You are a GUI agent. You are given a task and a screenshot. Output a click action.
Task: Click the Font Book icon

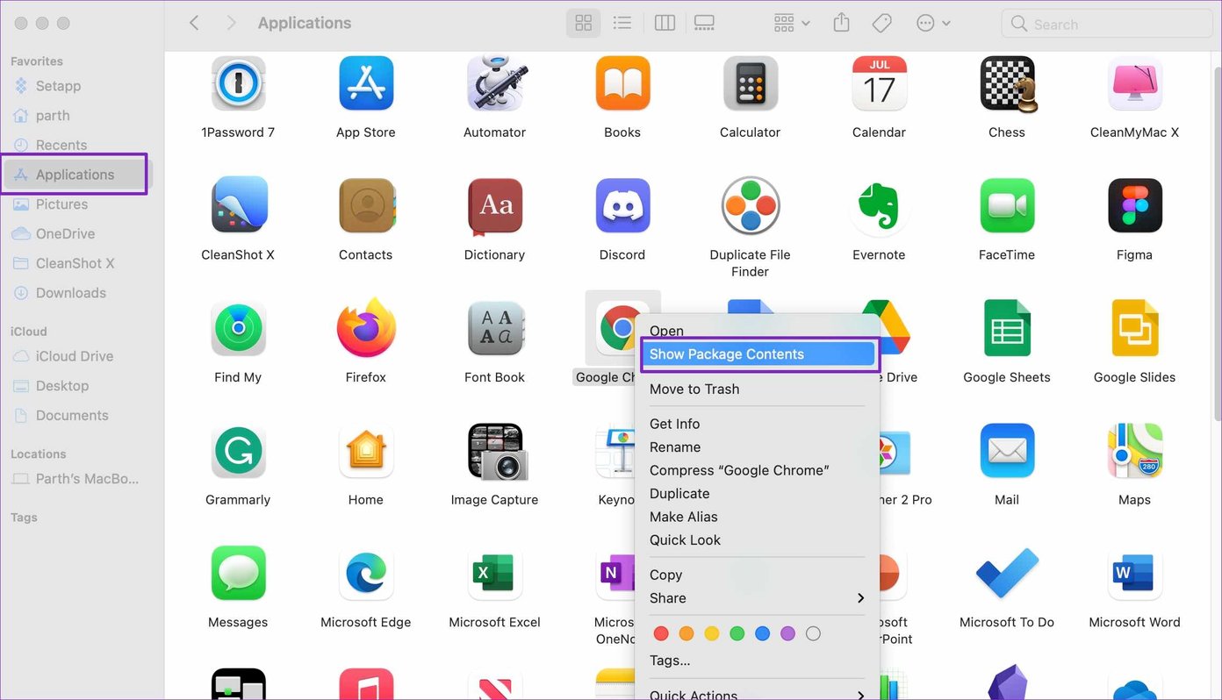pos(495,329)
